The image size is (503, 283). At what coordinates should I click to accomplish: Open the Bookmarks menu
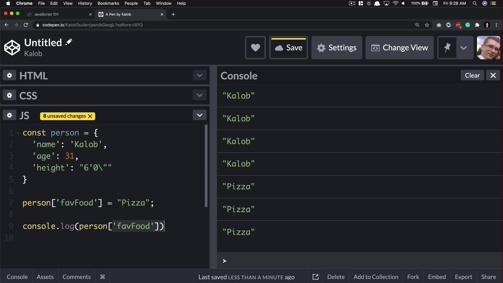pos(108,3)
